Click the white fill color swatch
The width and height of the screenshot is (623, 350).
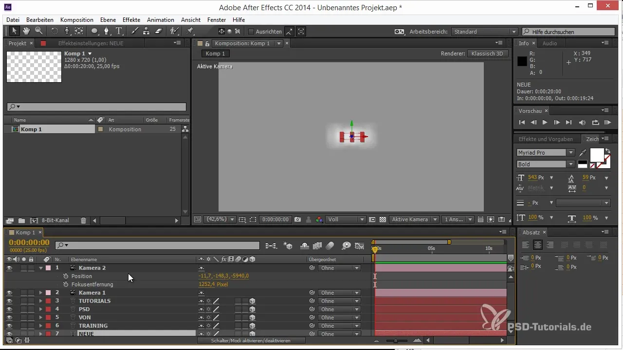click(596, 155)
